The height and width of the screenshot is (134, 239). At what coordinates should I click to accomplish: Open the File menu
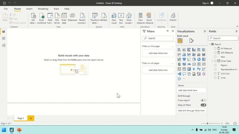point(6,9)
